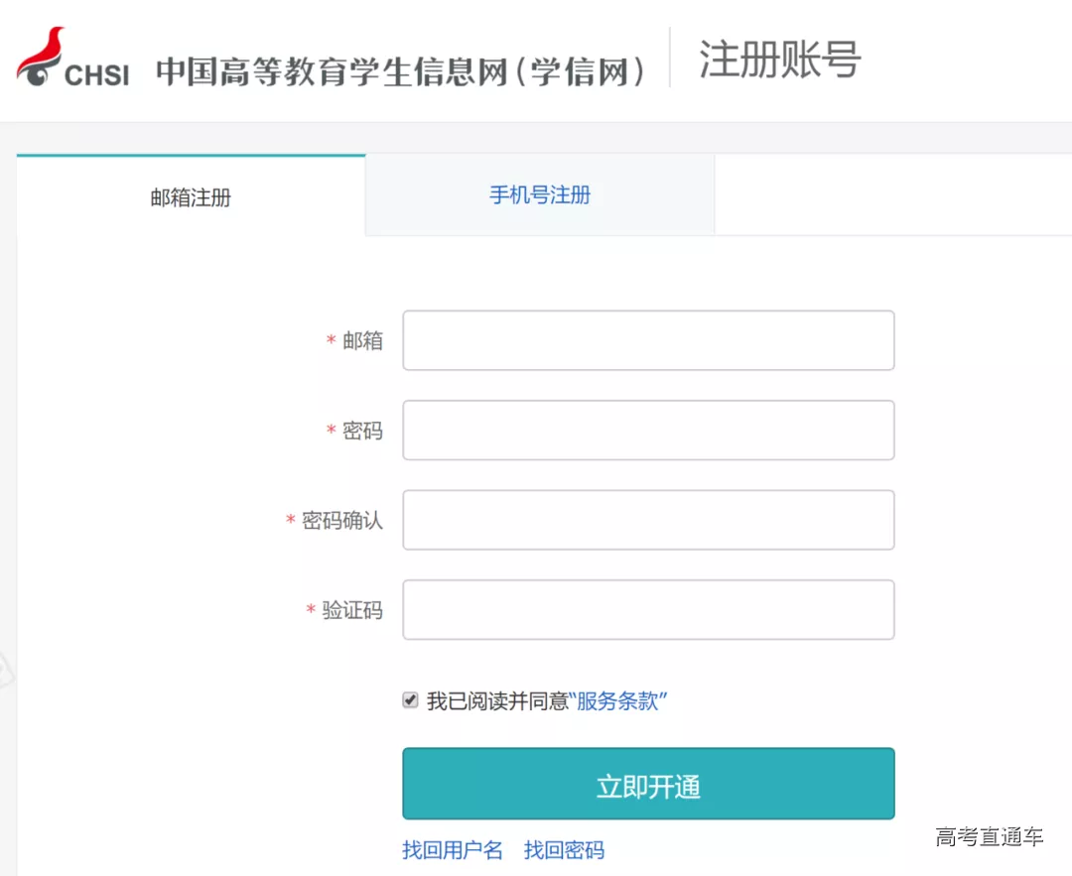Click the 注册账号 page heading
Viewport: 1072px width, 876px height.
(x=779, y=60)
